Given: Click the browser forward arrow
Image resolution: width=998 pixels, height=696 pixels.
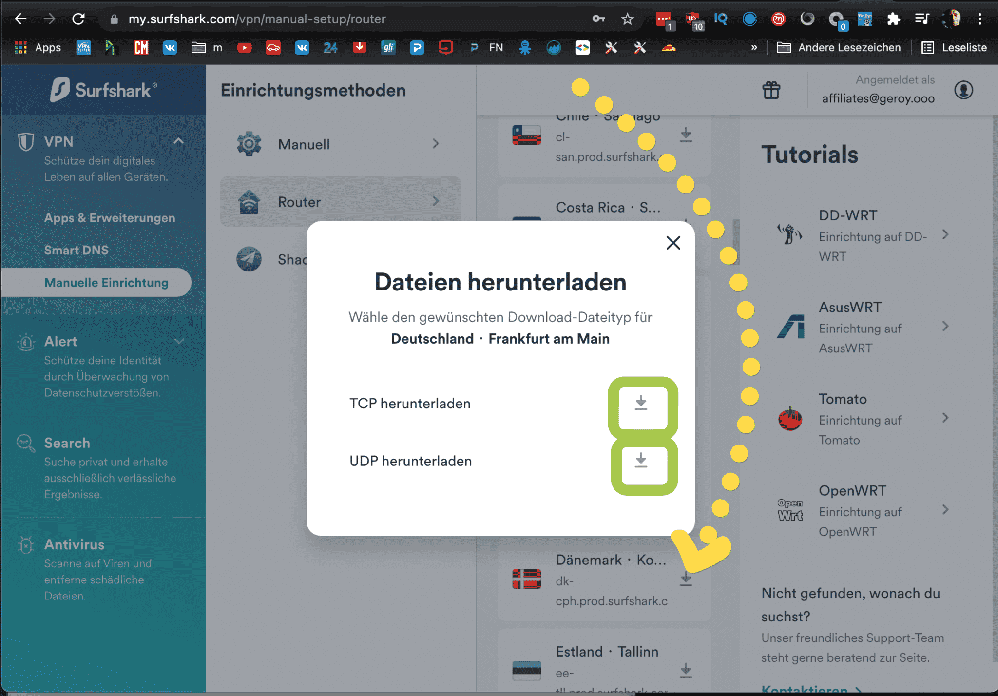Looking at the screenshot, I should [49, 19].
